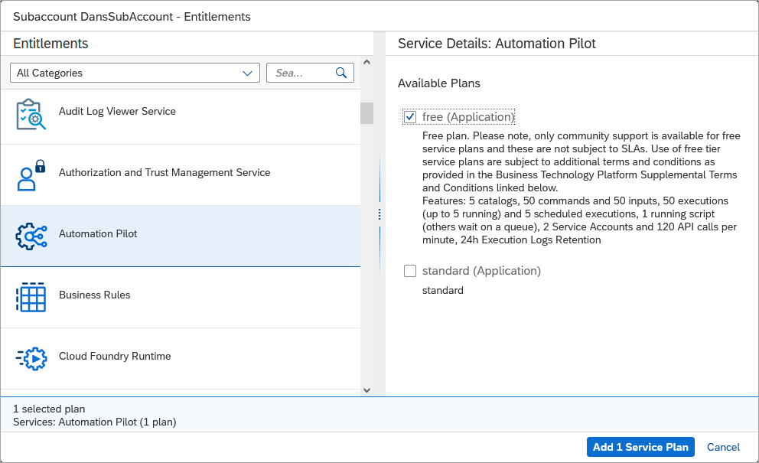Click the 'standard (Application)' plan label
This screenshot has width=759, height=463.
tap(481, 271)
